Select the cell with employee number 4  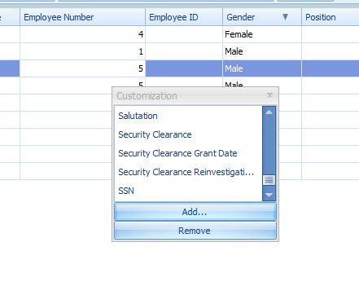pos(82,34)
